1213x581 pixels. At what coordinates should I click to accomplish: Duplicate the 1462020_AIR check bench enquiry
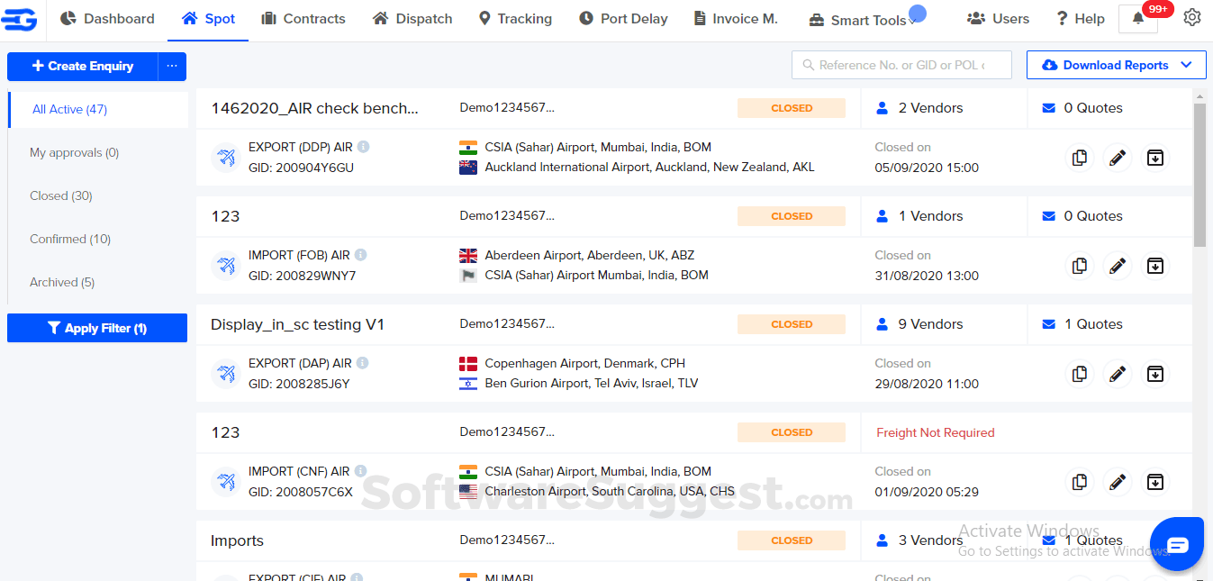click(1079, 158)
